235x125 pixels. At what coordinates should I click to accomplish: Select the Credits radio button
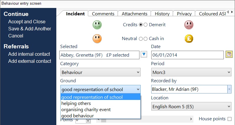[x=141, y=25]
